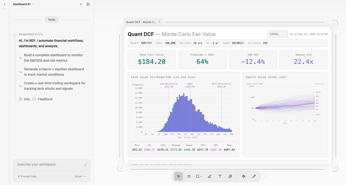
Task: Select the Text tool
Action: pos(220,176)
